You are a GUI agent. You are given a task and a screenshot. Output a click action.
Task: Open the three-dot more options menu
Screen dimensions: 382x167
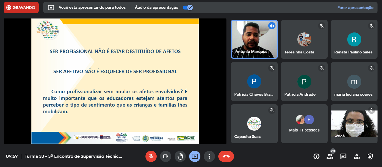coord(209,156)
